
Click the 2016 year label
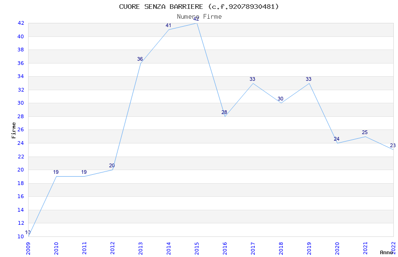pos(225,248)
